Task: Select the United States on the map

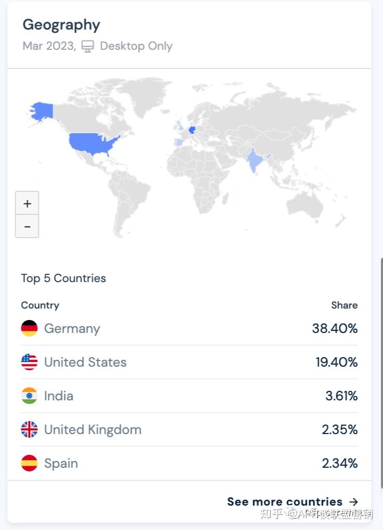Action: pyautogui.click(x=93, y=143)
